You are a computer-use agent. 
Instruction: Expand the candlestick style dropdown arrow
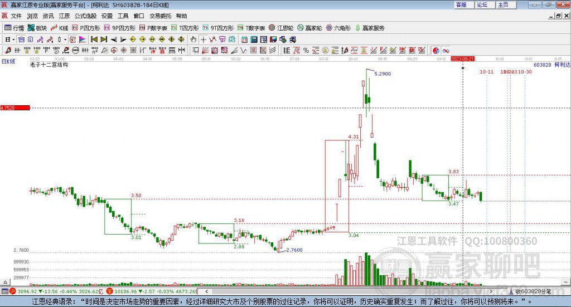tap(65, 40)
